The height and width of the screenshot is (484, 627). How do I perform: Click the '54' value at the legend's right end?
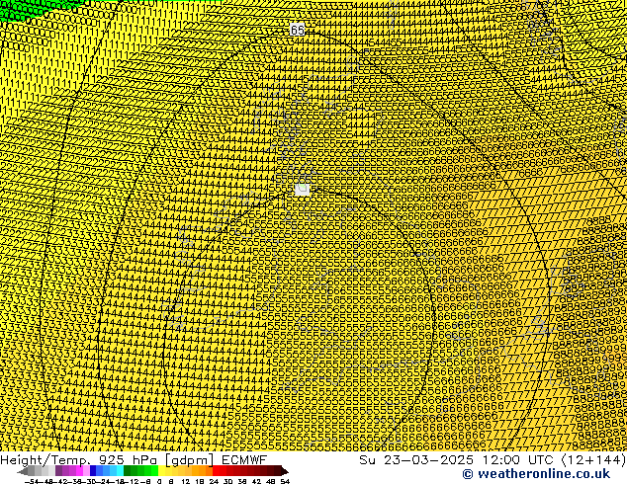click(285, 481)
